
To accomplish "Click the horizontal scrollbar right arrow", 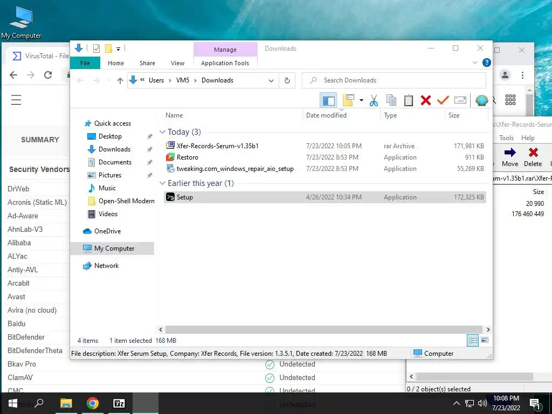I will click(488, 329).
